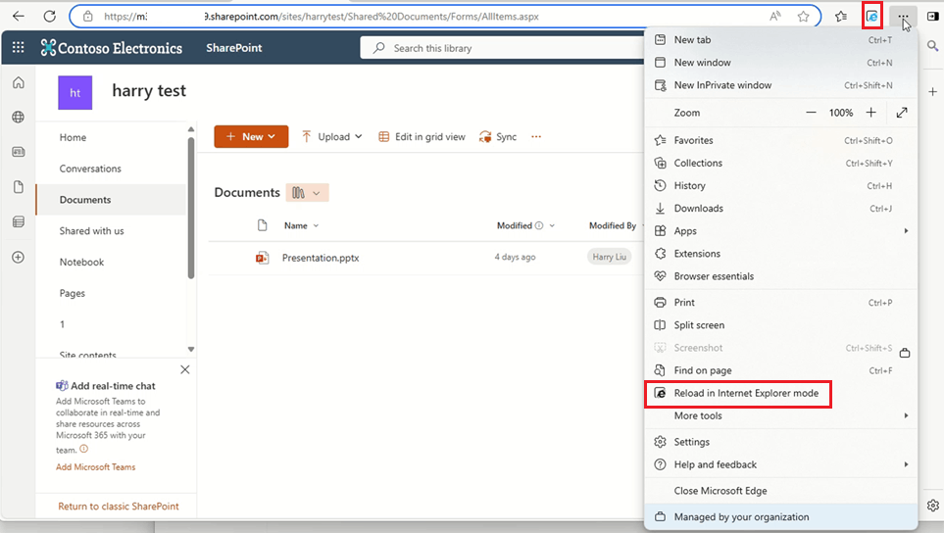Click Return to classic SharePoint link
The width and height of the screenshot is (944, 533).
click(119, 507)
